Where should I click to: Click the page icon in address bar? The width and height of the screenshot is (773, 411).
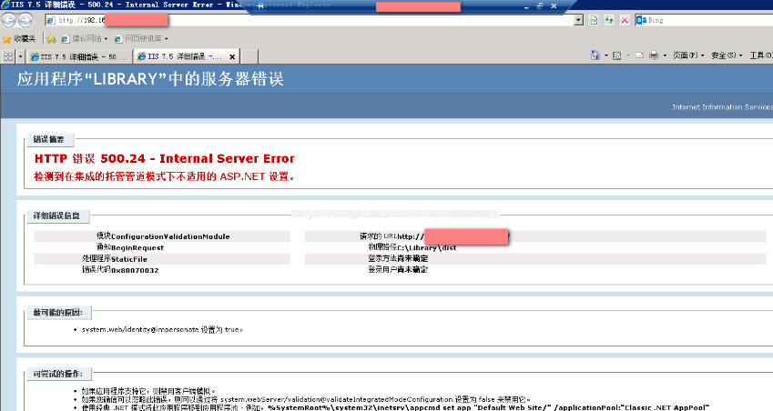point(50,20)
